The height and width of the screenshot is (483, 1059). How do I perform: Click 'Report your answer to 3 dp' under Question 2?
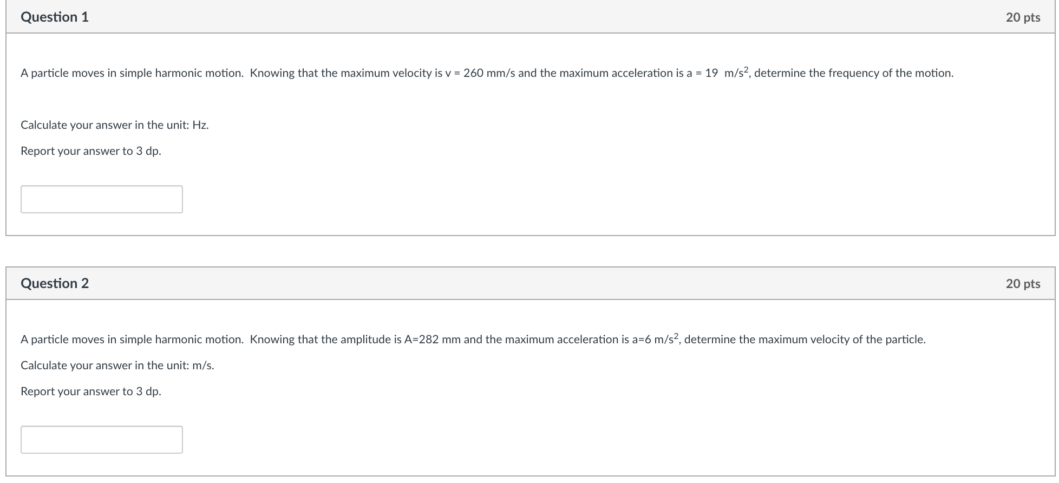(x=90, y=391)
